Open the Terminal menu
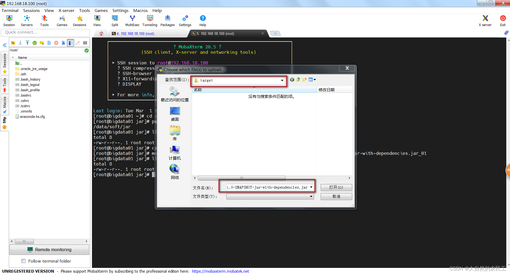 click(10, 10)
